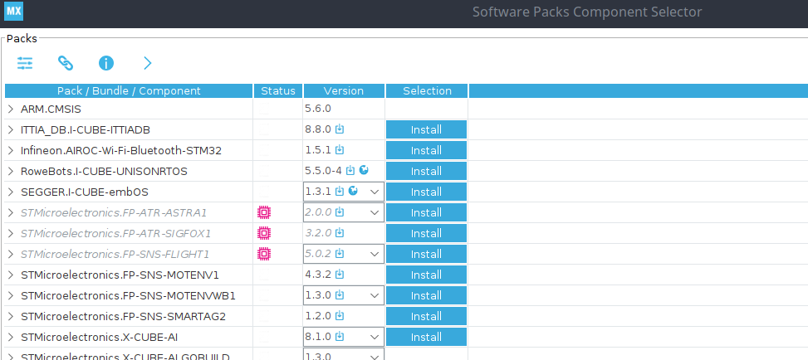The image size is (808, 360).
Task: Click the MX application logo icon
Action: click(x=13, y=12)
